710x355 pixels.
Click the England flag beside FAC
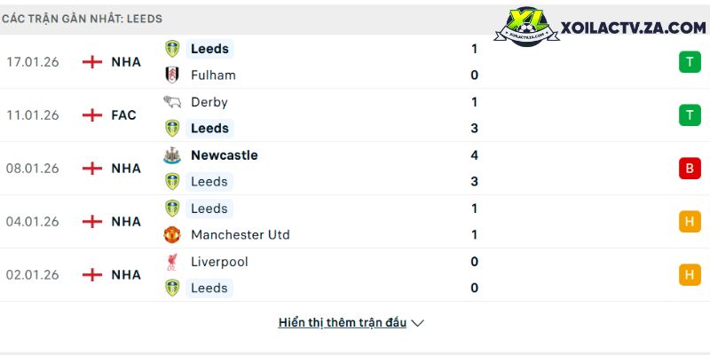(x=92, y=115)
